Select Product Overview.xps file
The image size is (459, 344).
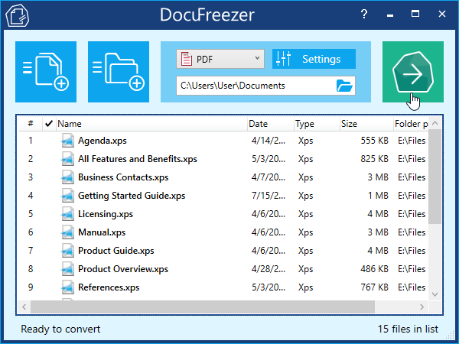click(x=123, y=269)
